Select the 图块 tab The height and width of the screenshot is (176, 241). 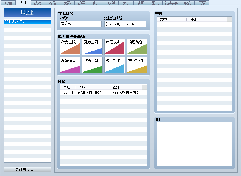tap(155, 3)
